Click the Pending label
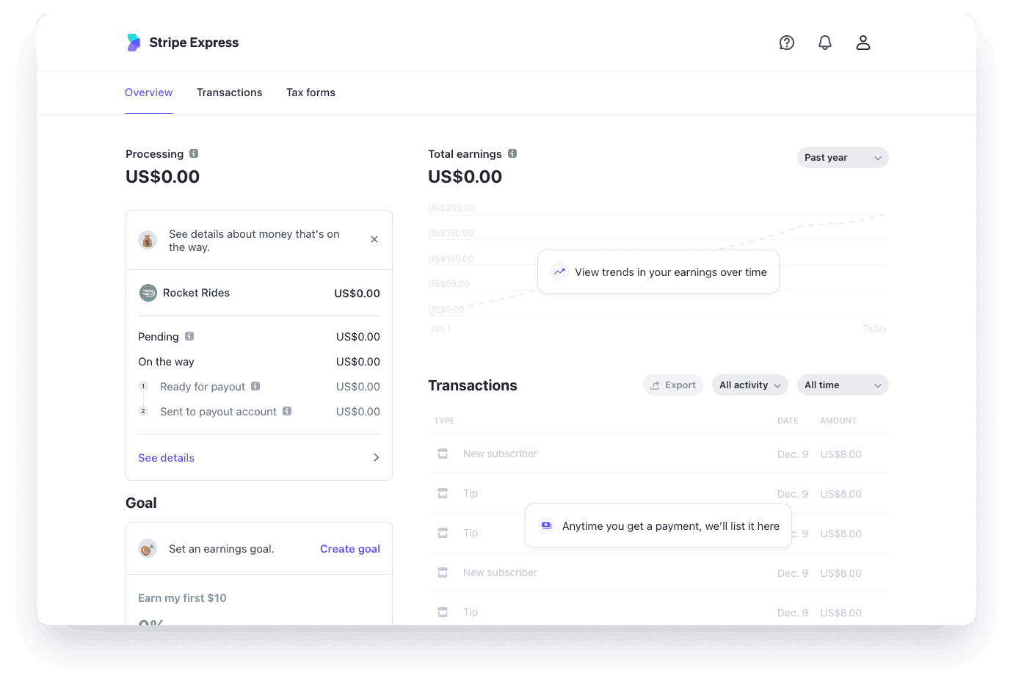Viewport: 1013px width, 684px height. (x=159, y=337)
